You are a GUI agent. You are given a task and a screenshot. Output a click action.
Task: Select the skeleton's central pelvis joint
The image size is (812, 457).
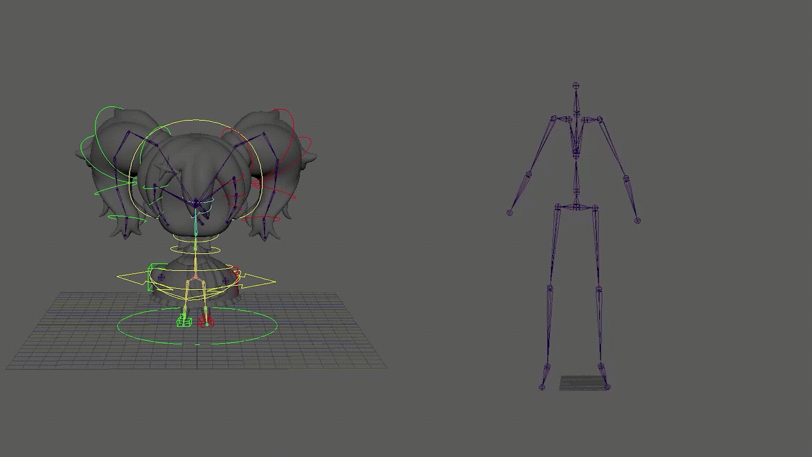(577, 206)
